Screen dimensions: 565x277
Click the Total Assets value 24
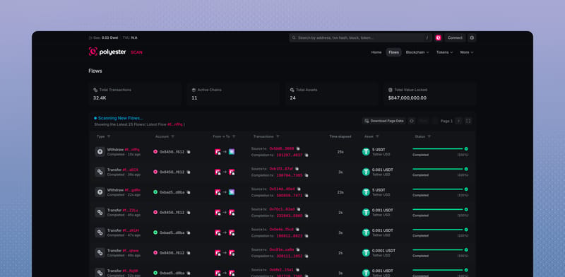pyautogui.click(x=292, y=98)
